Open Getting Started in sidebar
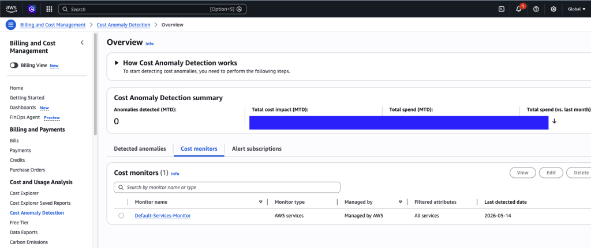Viewport: 591px width, 248px height. (x=27, y=98)
